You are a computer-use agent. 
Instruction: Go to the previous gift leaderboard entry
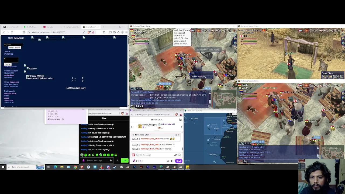(x=132, y=127)
